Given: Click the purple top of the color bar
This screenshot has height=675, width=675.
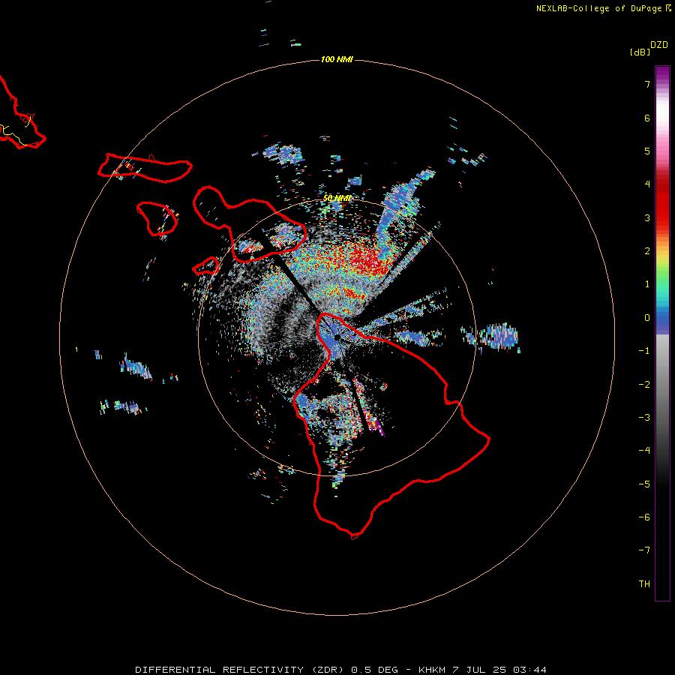Looking at the screenshot, I should (x=662, y=74).
